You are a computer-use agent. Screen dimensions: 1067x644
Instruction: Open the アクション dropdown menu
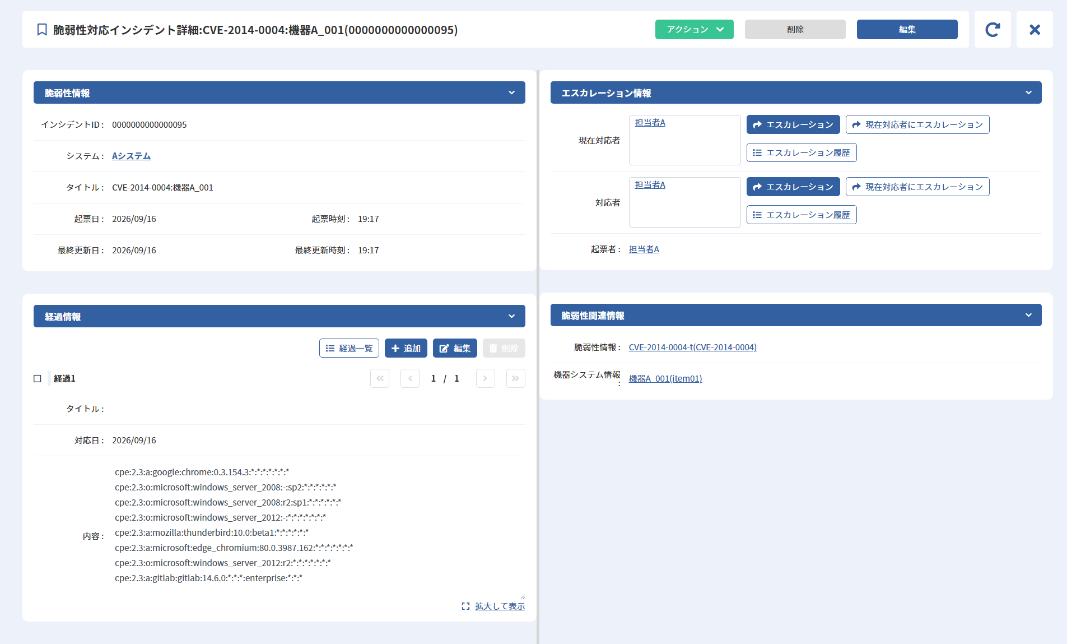[x=694, y=30]
